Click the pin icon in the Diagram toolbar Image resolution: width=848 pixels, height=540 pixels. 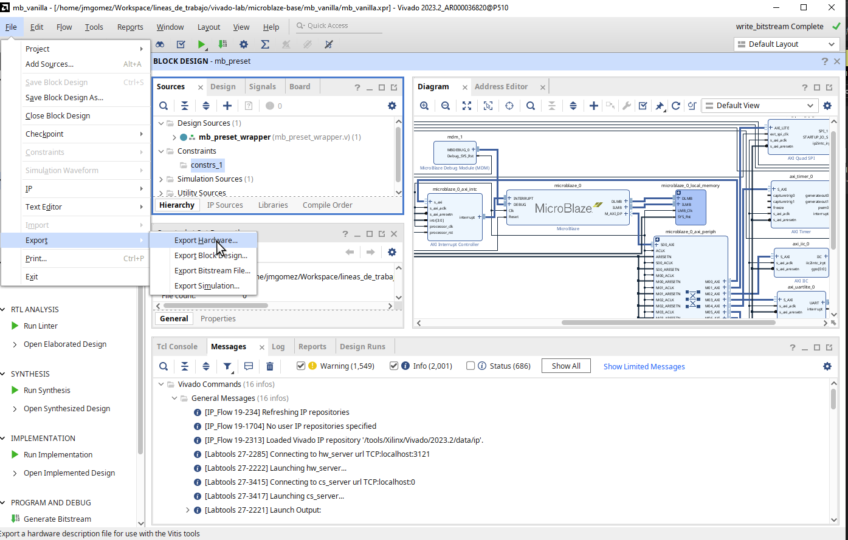660,106
